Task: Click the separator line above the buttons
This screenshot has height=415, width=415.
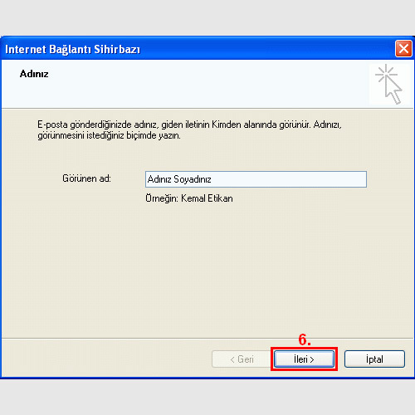Action: [x=207, y=338]
